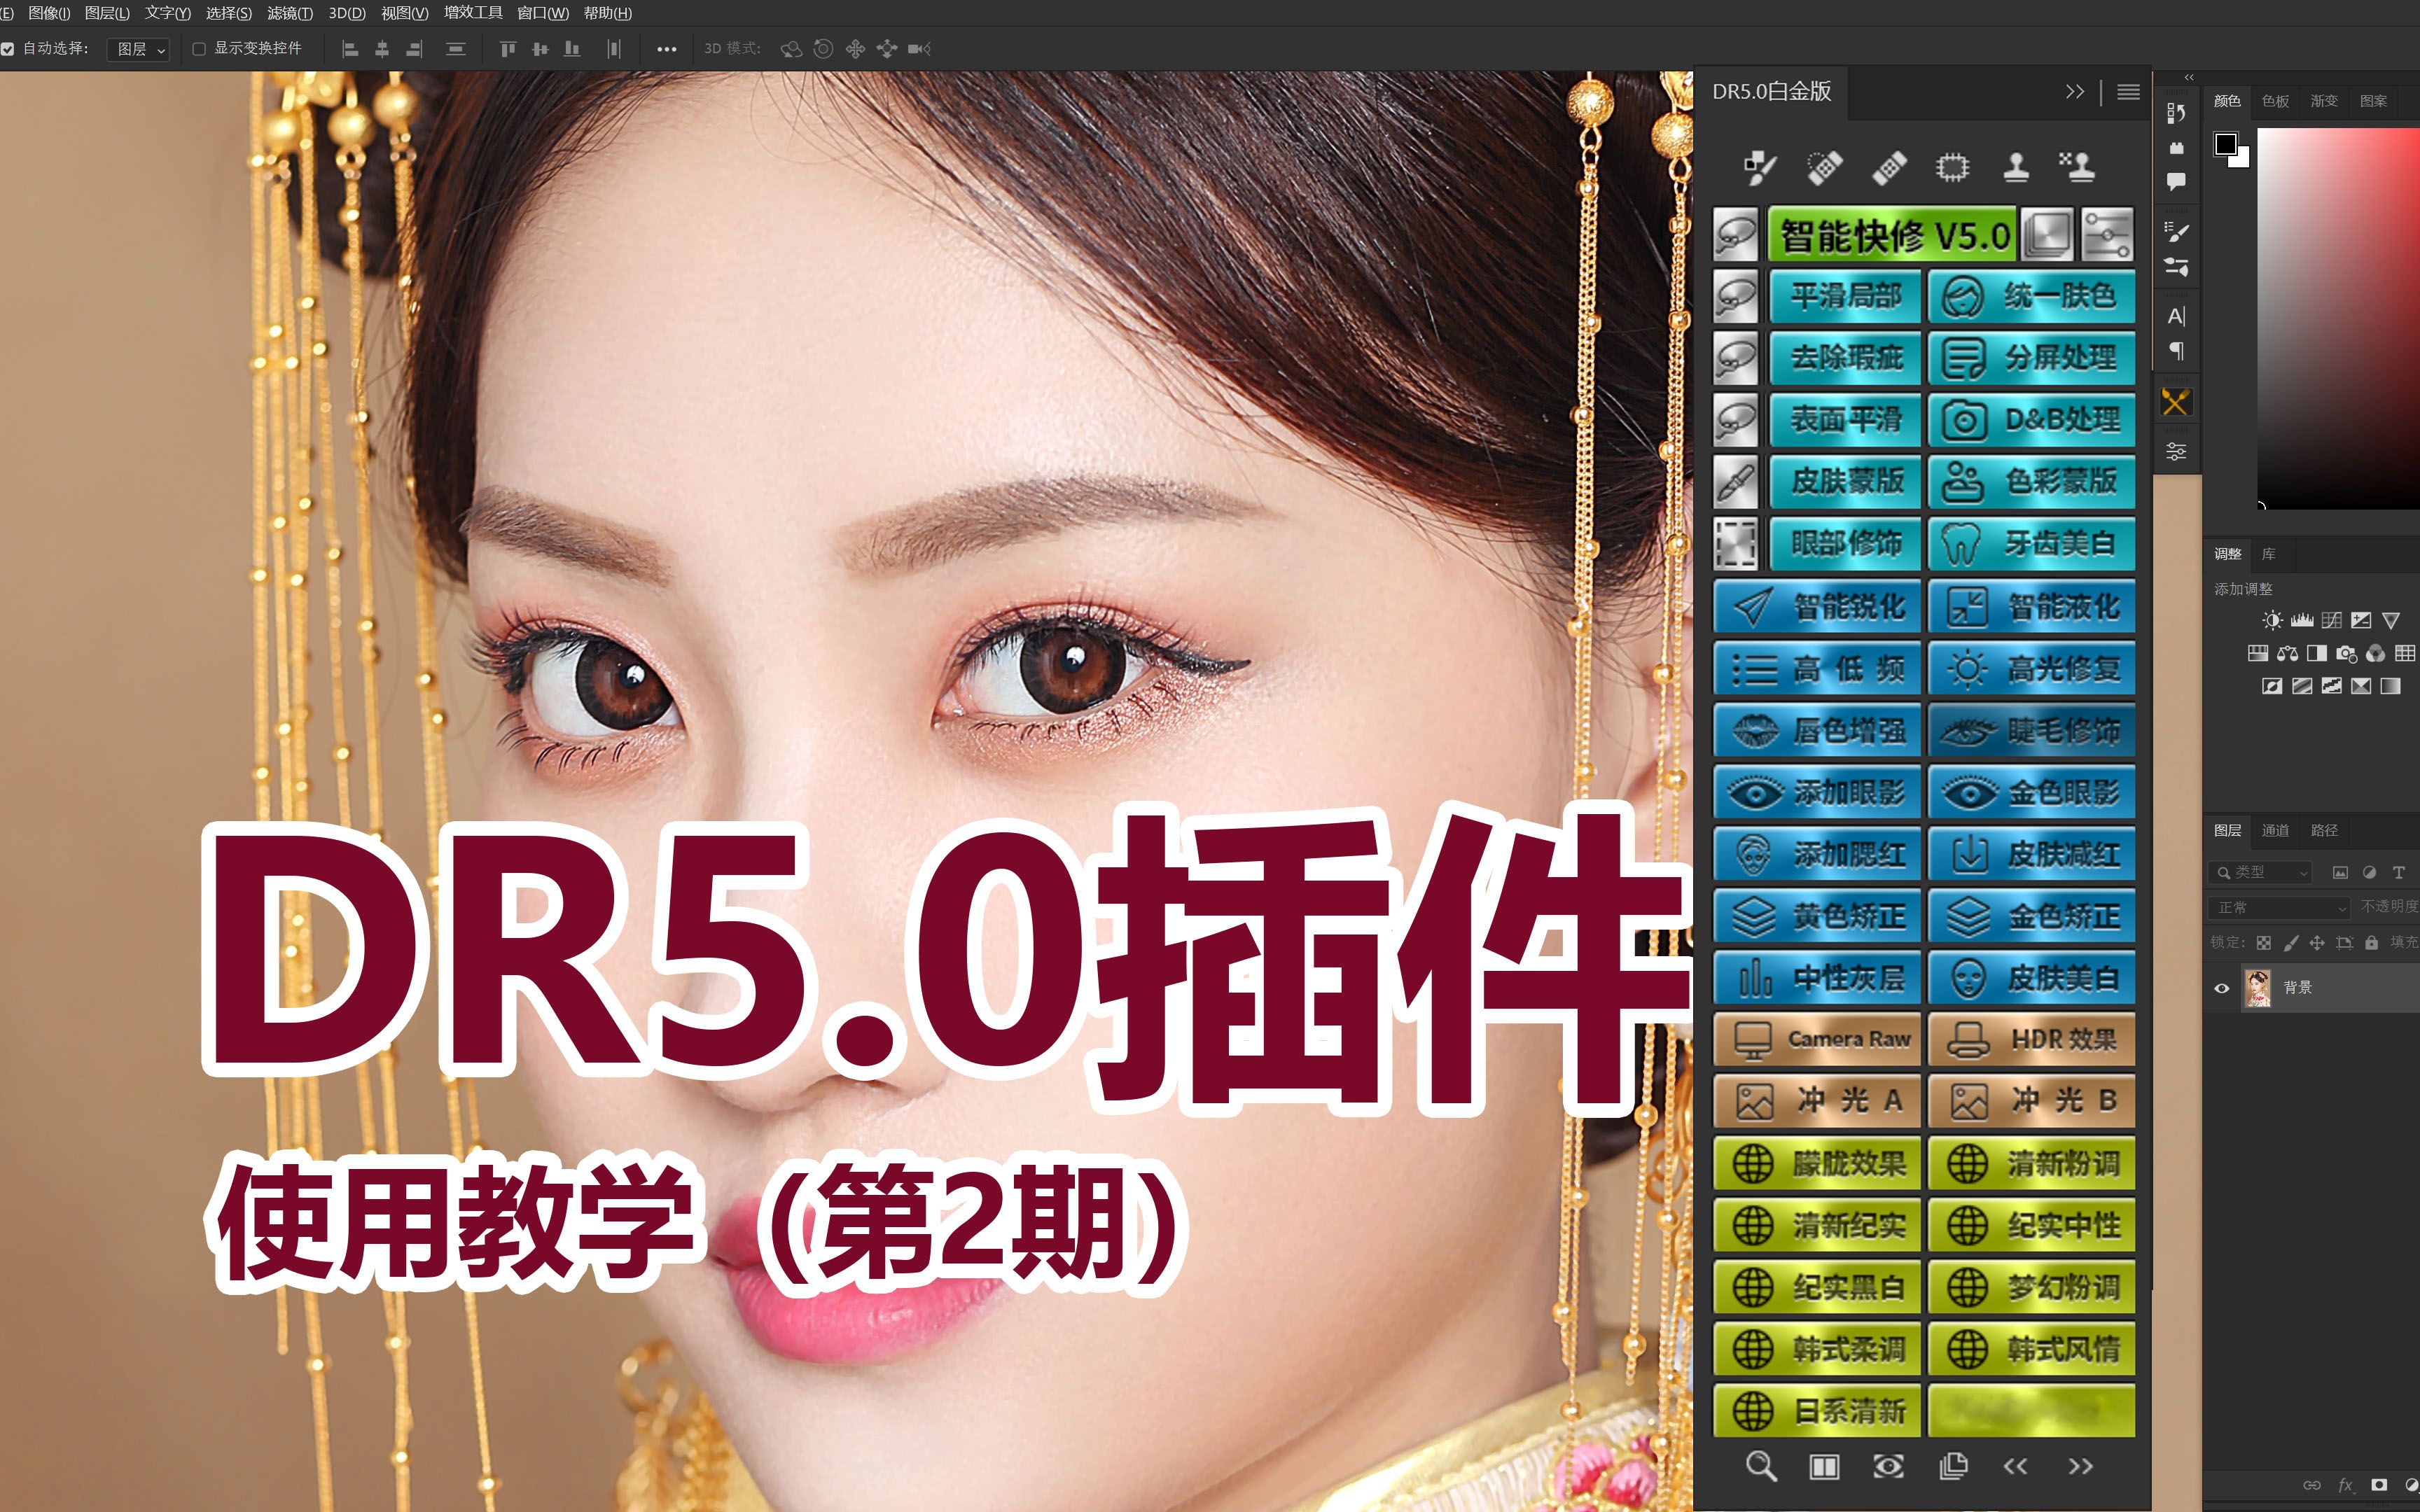Toggle the 自动选择 checkbox
Image resolution: width=2420 pixels, height=1512 pixels.
pyautogui.click(x=8, y=49)
